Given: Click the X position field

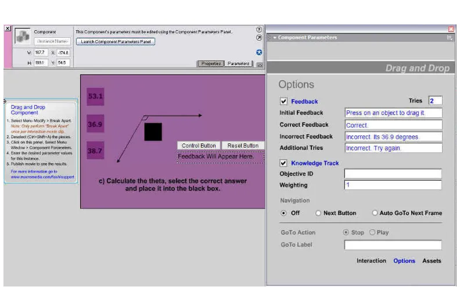Looking at the screenshot, I should [63, 52].
